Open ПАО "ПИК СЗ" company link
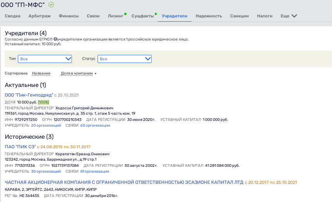Screen dimensions: 332x202 (x=21, y=147)
